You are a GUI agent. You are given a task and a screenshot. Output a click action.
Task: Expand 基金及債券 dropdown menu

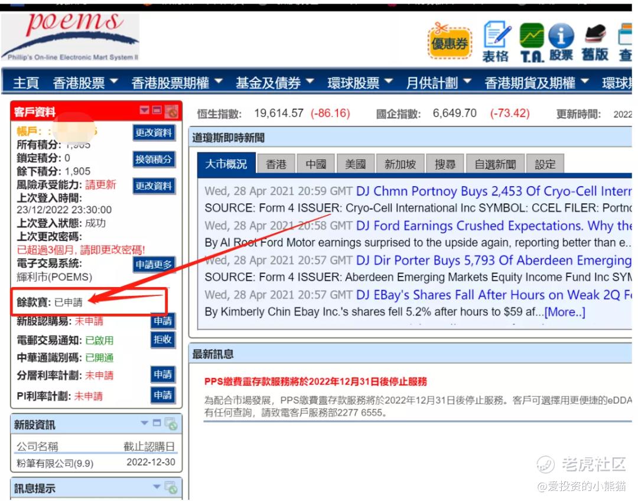pos(275,83)
